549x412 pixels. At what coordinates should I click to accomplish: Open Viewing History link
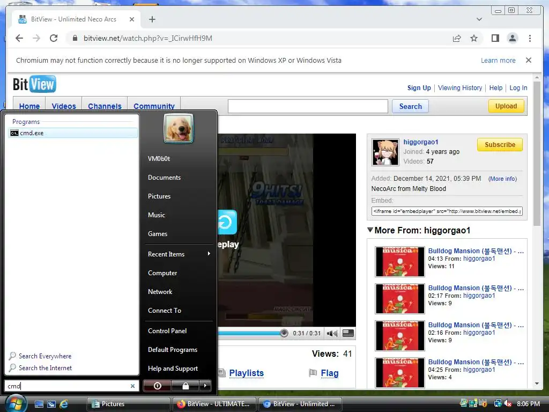click(459, 87)
